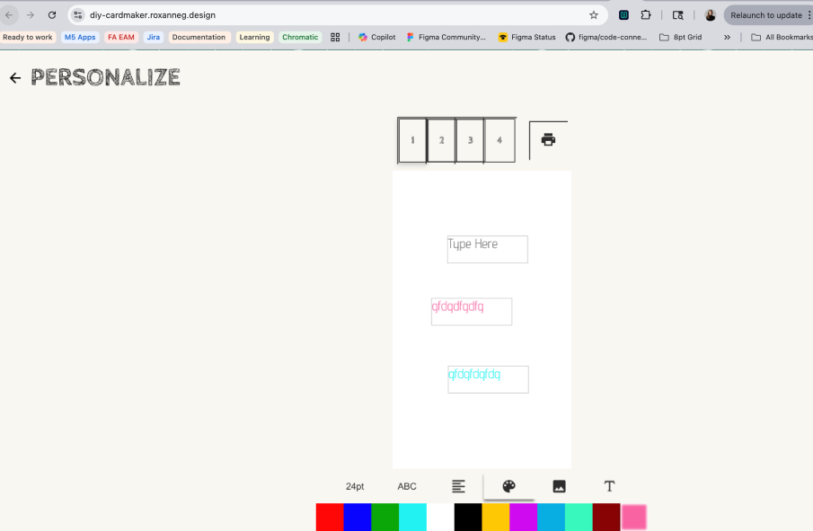
Task: Open the 24pt font size control
Action: tap(355, 486)
